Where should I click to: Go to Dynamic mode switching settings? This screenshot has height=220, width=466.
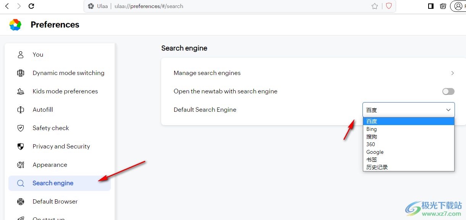coord(60,73)
